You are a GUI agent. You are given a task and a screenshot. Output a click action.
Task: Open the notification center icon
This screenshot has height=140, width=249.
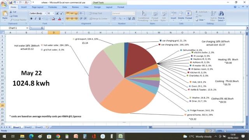click(243, 136)
